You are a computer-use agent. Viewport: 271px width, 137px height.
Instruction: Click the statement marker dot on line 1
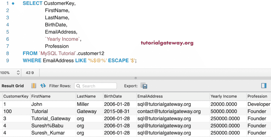coord(13,4)
